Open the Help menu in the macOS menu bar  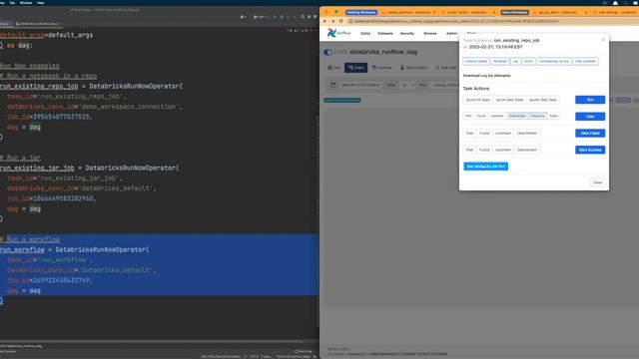(x=40, y=2)
